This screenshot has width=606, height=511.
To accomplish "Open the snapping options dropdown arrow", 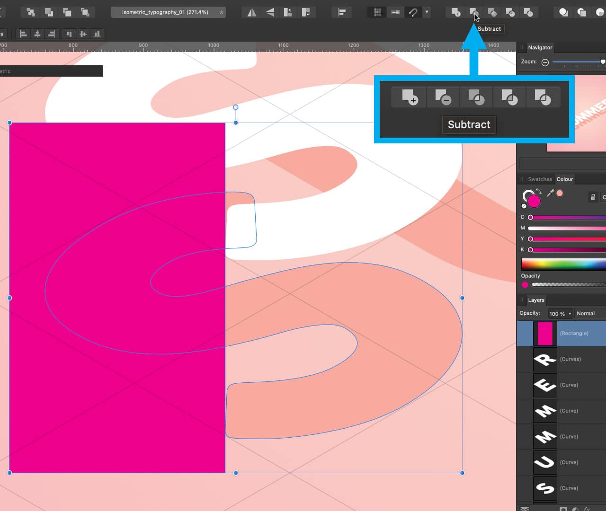I will (427, 12).
